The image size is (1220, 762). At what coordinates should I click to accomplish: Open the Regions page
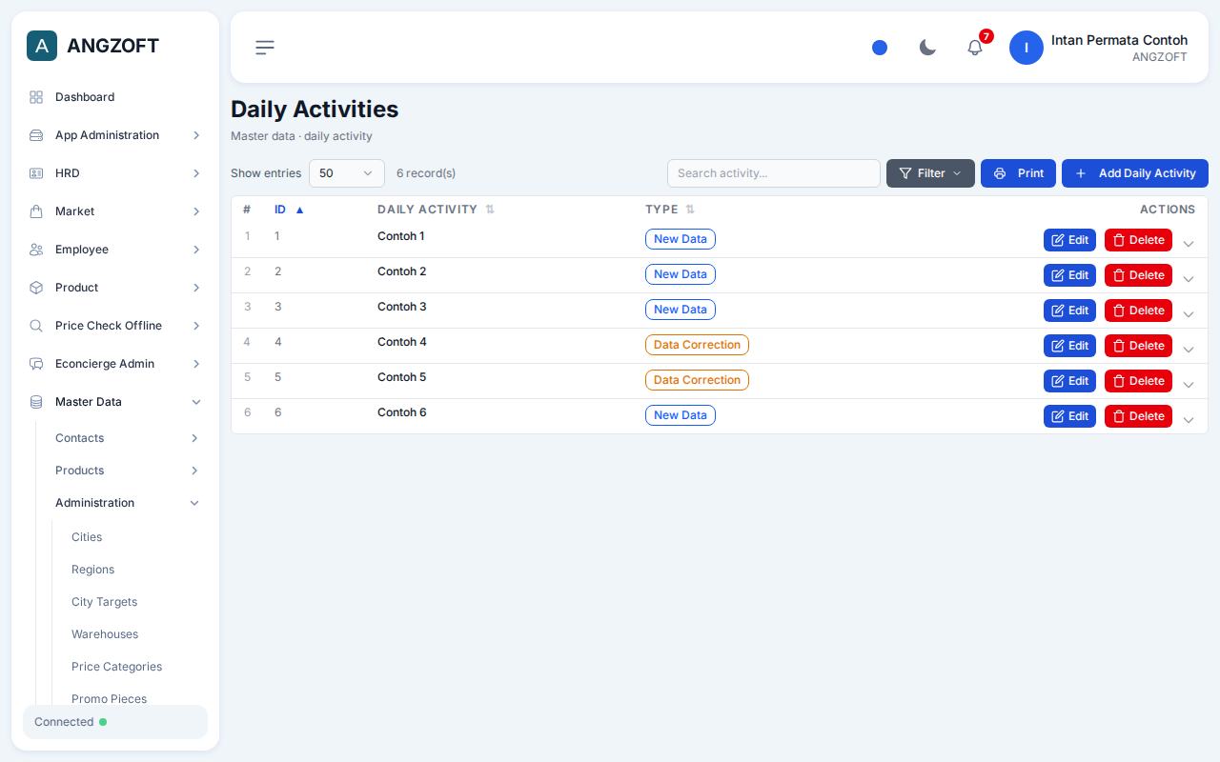tap(92, 570)
